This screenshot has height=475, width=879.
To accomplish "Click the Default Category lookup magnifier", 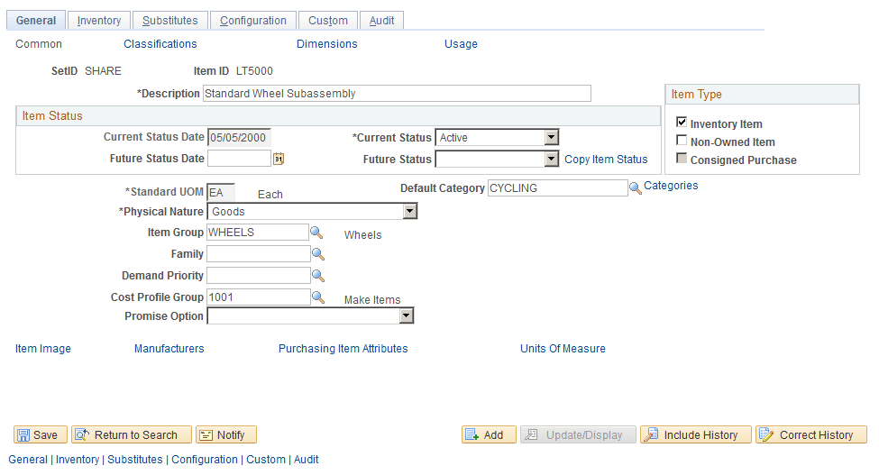I will [x=636, y=188].
